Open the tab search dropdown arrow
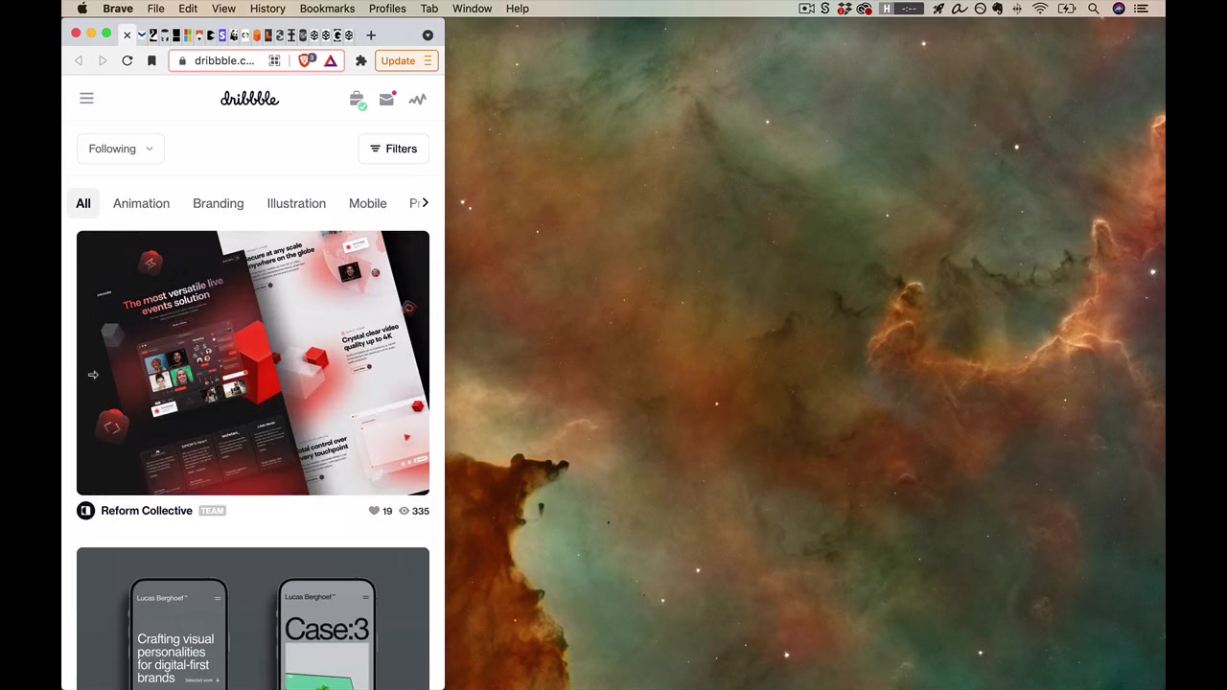Image resolution: width=1227 pixels, height=690 pixels. (428, 35)
